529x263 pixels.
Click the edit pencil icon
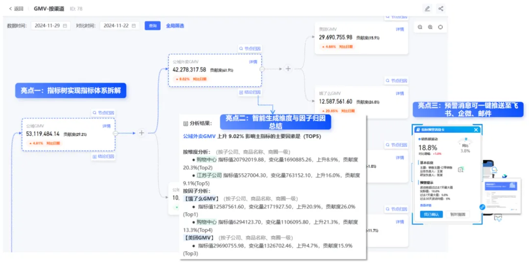pos(428,9)
